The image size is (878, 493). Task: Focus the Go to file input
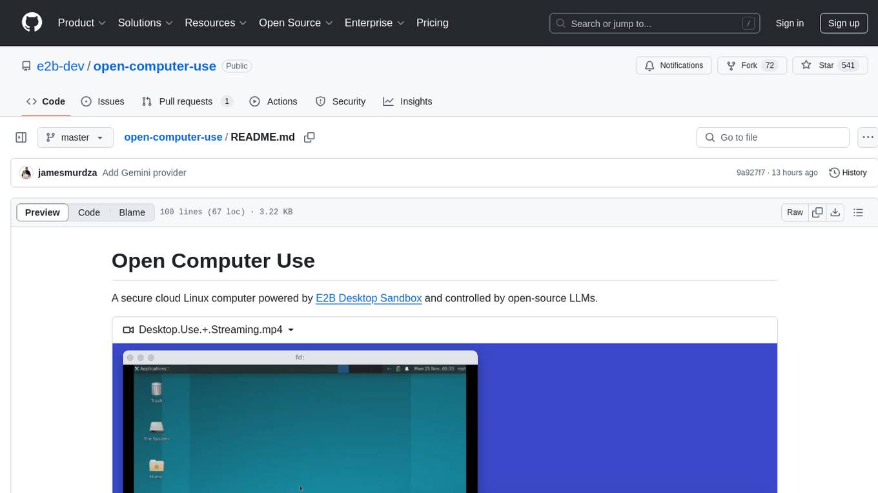tap(773, 137)
